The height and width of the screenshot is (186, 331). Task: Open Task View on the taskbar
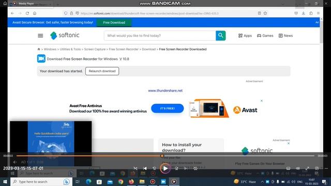tap(77, 181)
